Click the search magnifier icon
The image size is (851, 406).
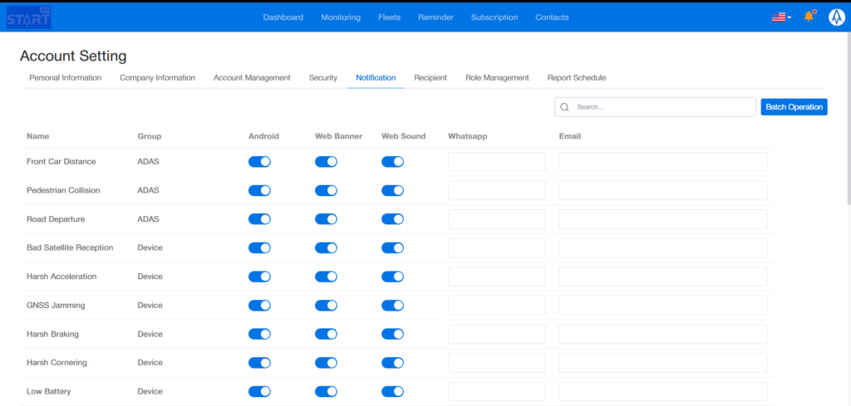coord(565,107)
